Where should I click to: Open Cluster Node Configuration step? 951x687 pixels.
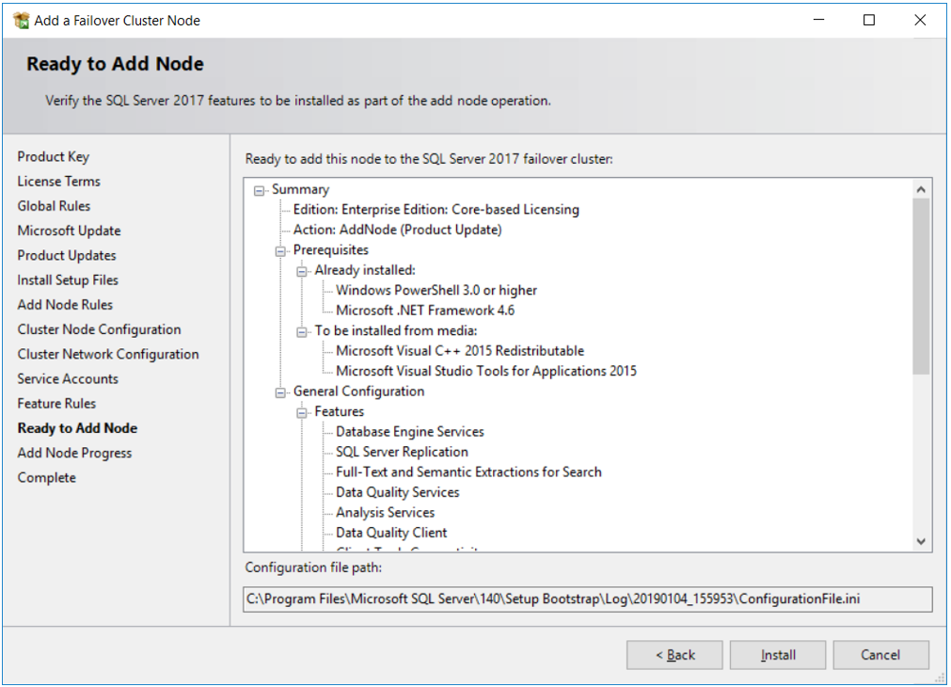pyautogui.click(x=99, y=329)
